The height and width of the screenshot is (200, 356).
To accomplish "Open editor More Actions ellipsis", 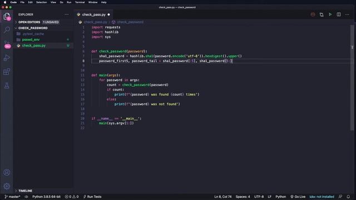I will 347,14.
